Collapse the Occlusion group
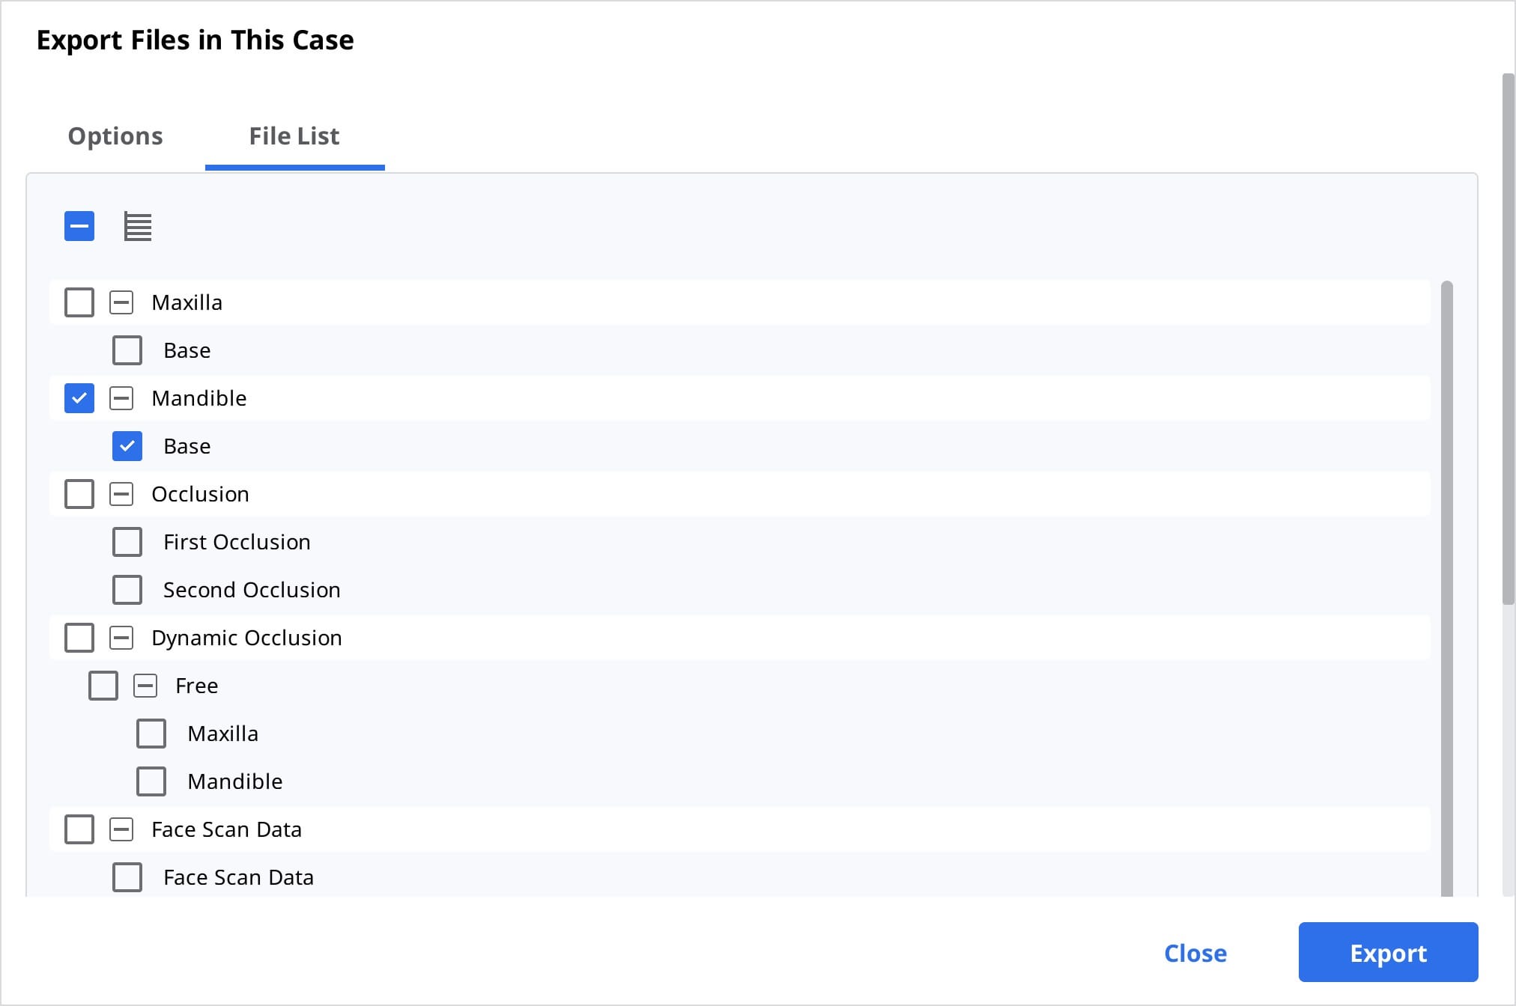Screen dimensions: 1516x1006 [x=121, y=494]
